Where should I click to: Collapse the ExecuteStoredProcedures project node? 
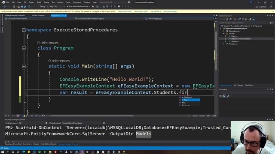pyautogui.click(x=221, y=29)
